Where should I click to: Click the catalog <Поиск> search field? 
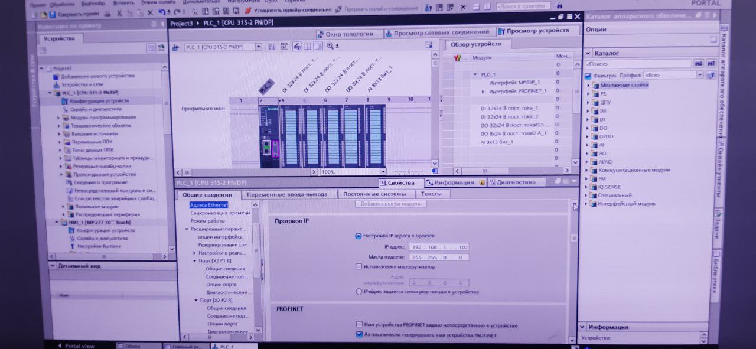point(638,63)
